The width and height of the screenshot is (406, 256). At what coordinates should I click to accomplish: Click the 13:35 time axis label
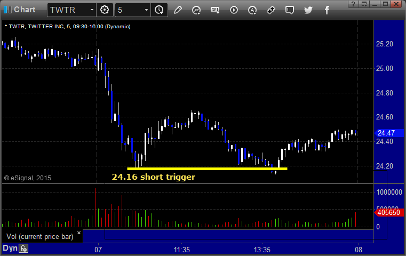pos(262,250)
